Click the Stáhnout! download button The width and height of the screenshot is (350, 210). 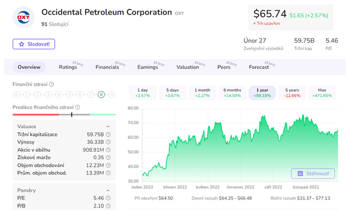(313, 174)
